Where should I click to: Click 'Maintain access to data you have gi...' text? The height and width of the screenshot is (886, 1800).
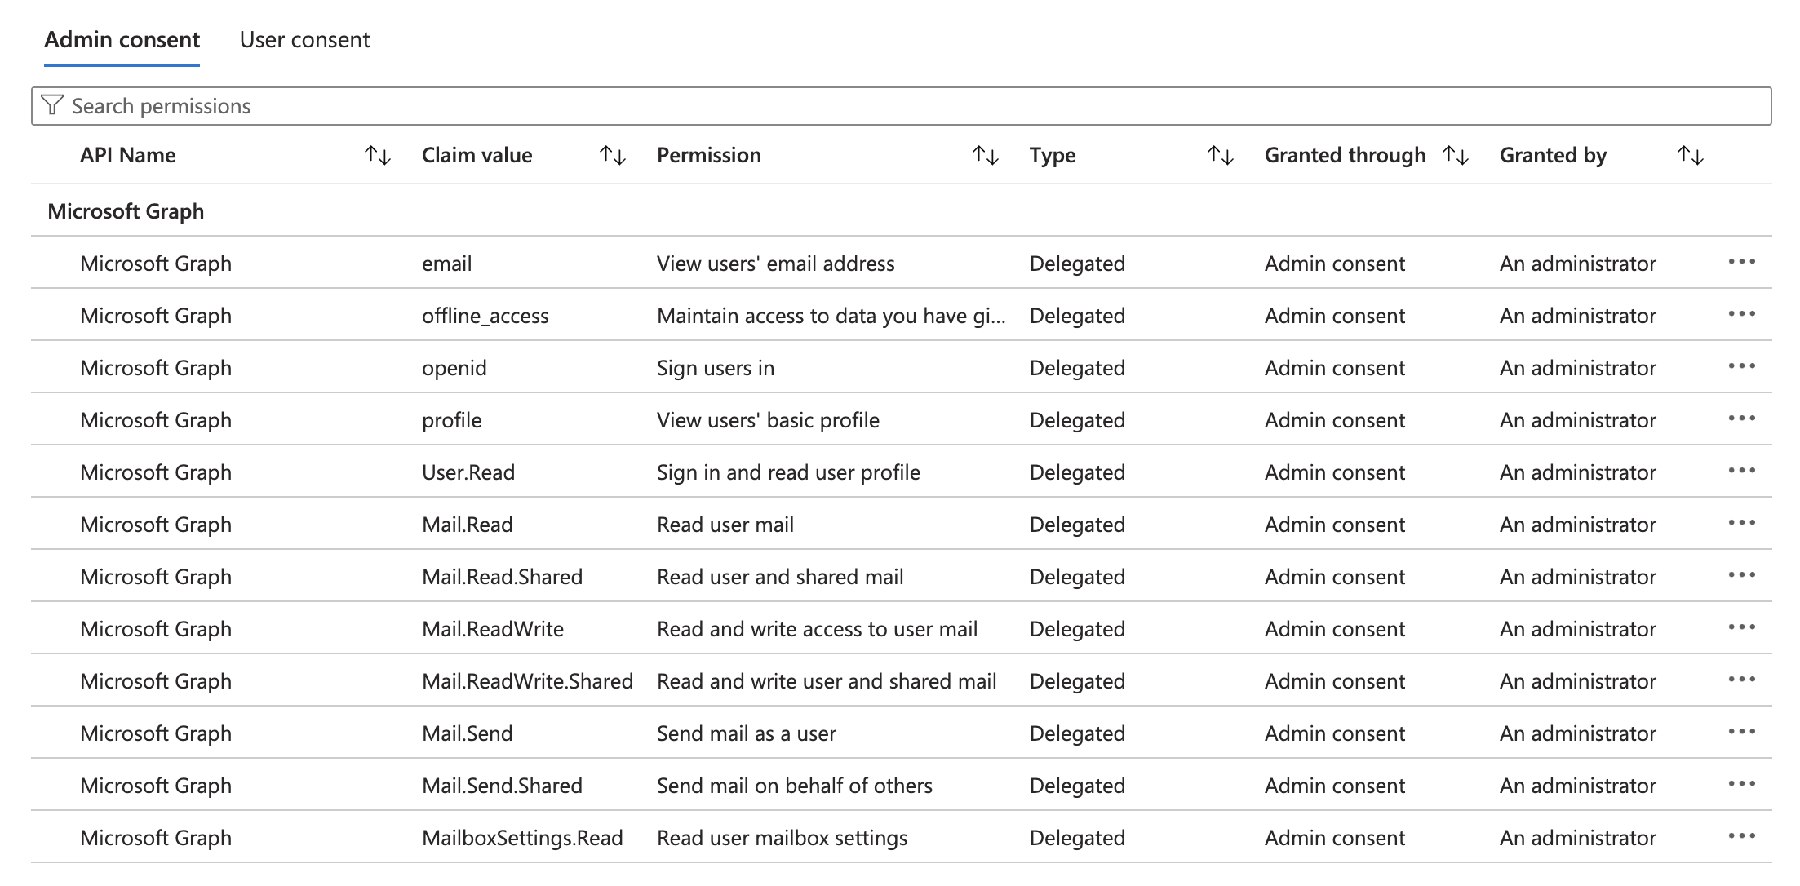pos(831,316)
